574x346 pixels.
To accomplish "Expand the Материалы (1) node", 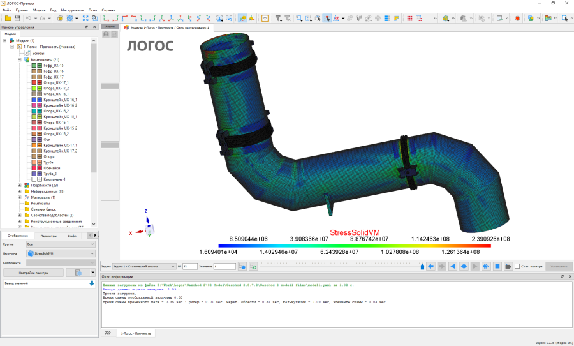I will pos(20,197).
